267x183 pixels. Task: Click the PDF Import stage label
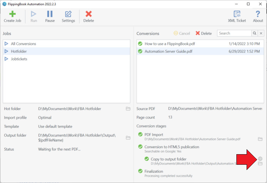pos(154,135)
